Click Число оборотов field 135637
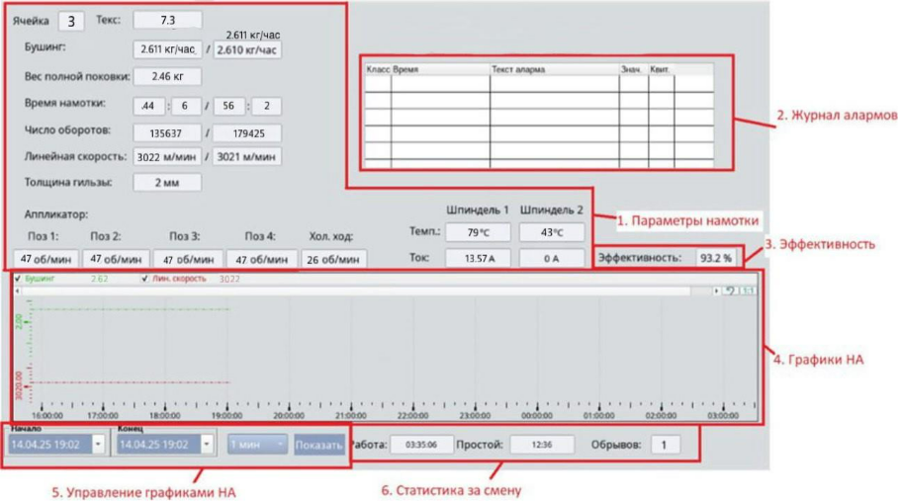This screenshot has height=501, width=899. click(x=167, y=133)
